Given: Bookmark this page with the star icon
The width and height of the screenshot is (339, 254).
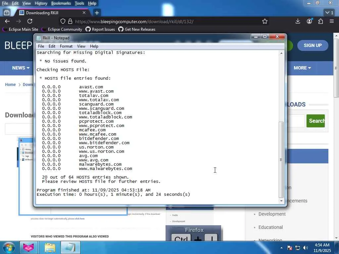Looking at the screenshot, I should coord(265,21).
